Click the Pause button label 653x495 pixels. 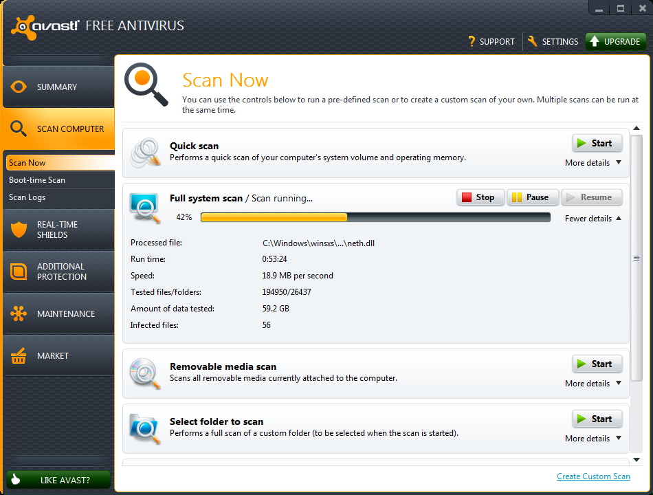pyautogui.click(x=538, y=197)
